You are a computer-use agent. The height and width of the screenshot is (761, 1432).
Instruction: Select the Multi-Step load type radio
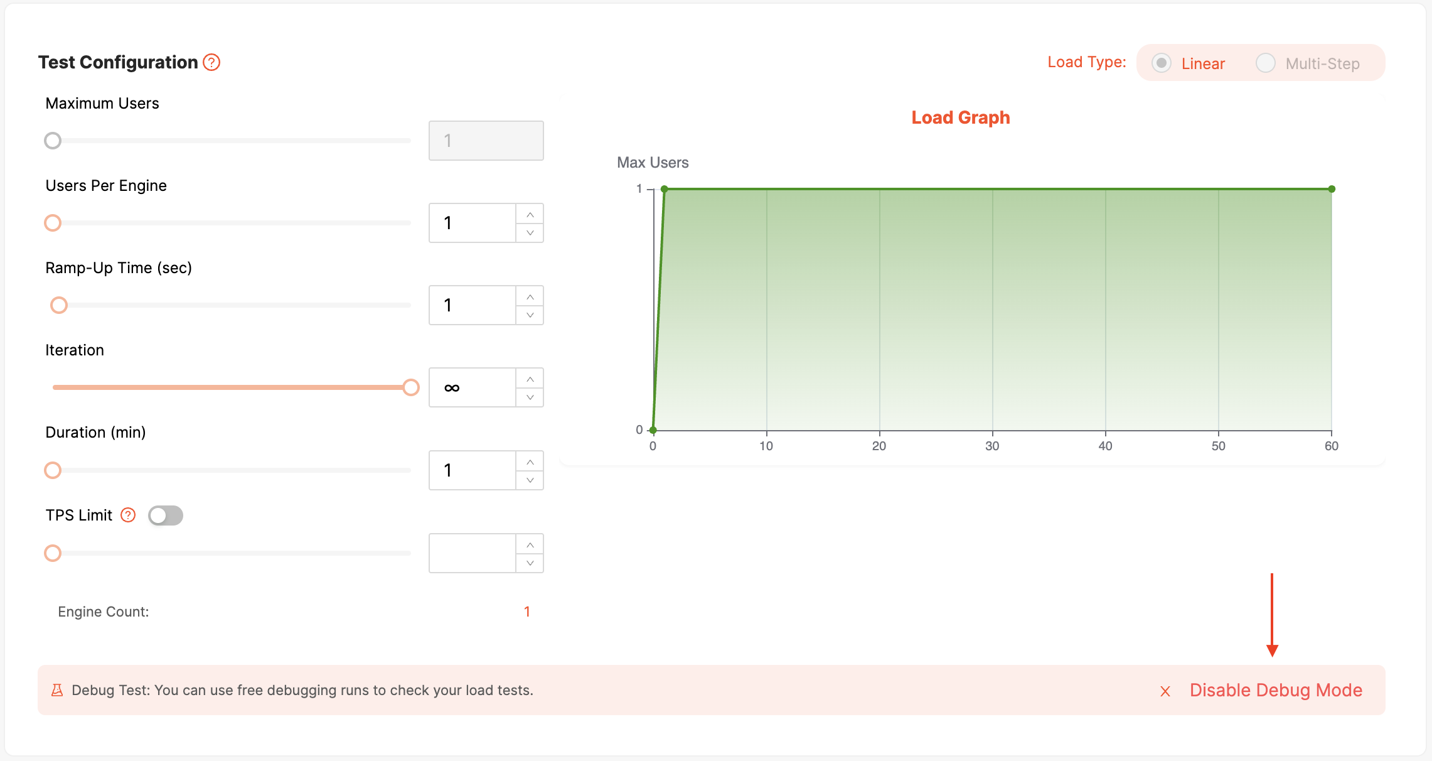[x=1265, y=63]
